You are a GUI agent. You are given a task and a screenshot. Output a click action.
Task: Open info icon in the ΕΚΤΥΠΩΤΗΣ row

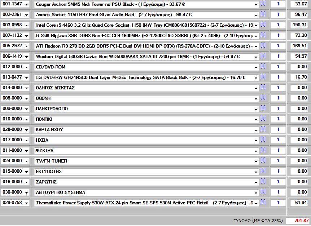pos(263,171)
